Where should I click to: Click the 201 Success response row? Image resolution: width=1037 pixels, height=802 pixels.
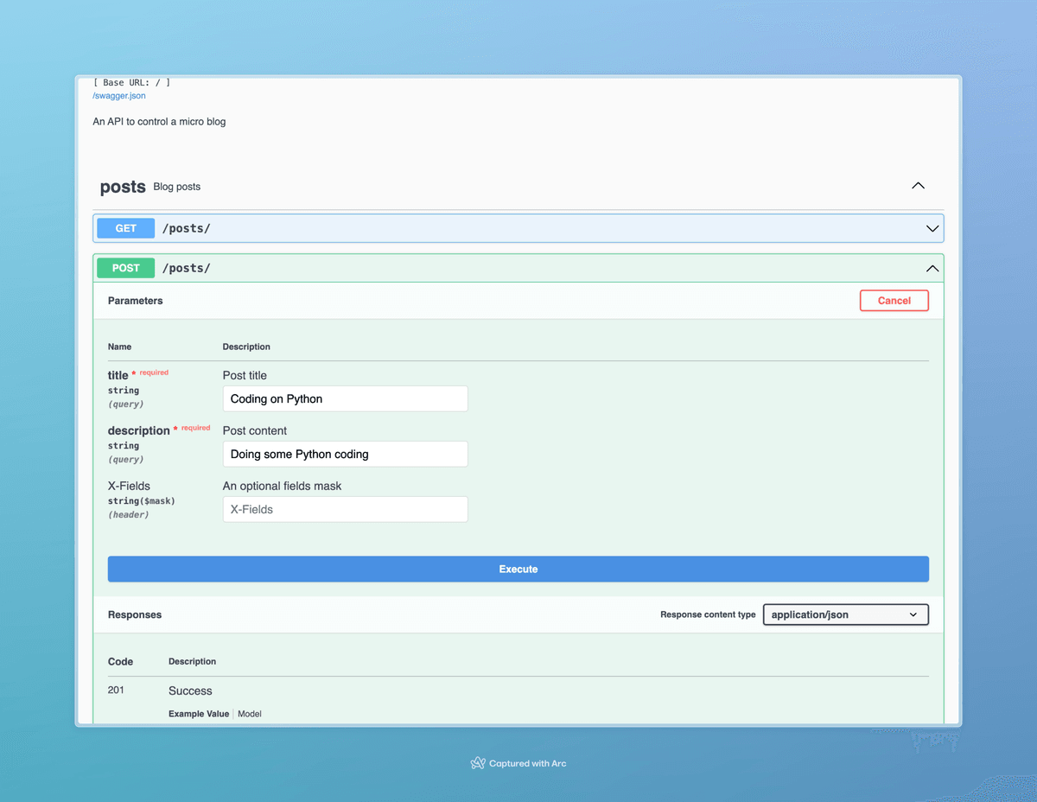click(x=190, y=691)
